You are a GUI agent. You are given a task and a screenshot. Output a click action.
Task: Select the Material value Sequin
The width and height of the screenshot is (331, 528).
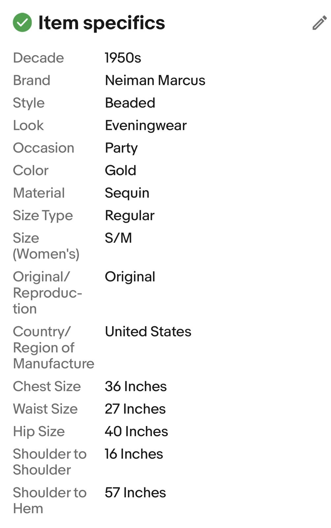[127, 193]
